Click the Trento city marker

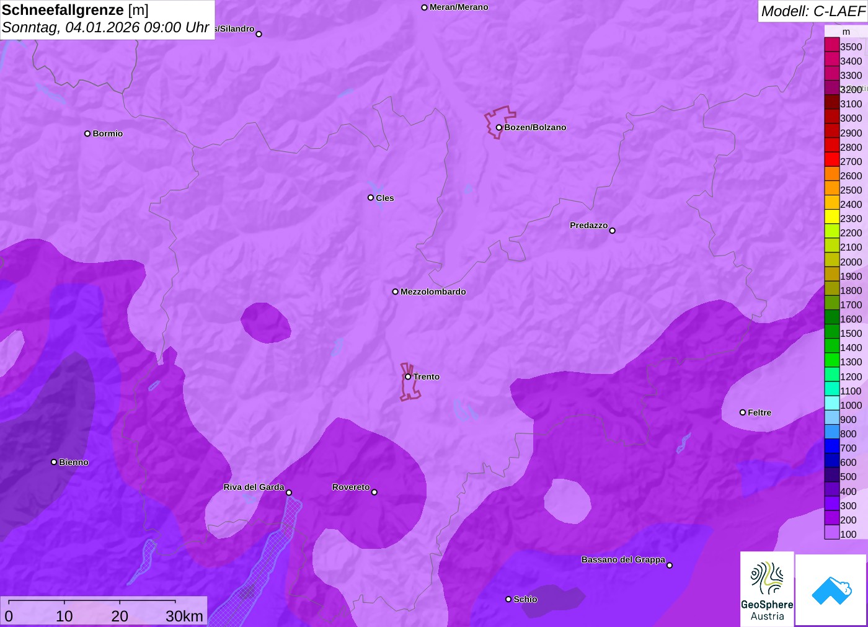pyautogui.click(x=408, y=376)
